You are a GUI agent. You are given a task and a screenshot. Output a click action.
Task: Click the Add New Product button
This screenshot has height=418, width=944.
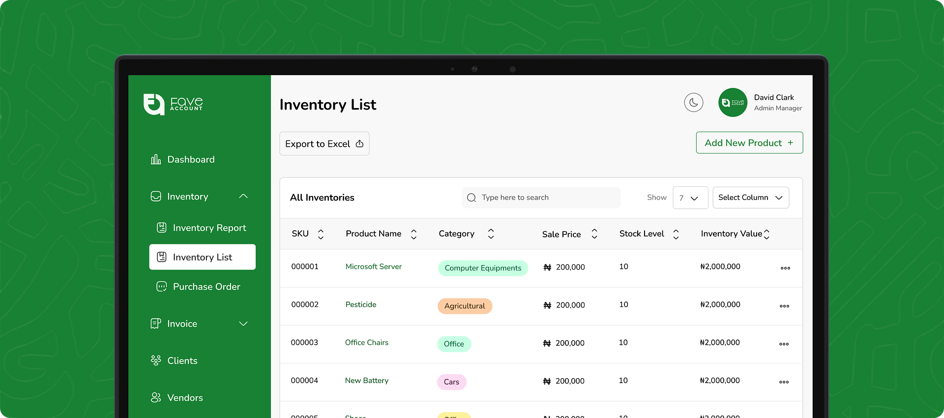pos(749,143)
